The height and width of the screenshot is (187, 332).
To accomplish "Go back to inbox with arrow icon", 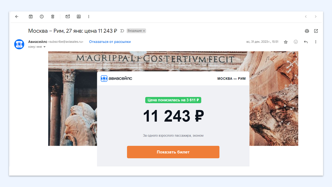I will 17,17.
